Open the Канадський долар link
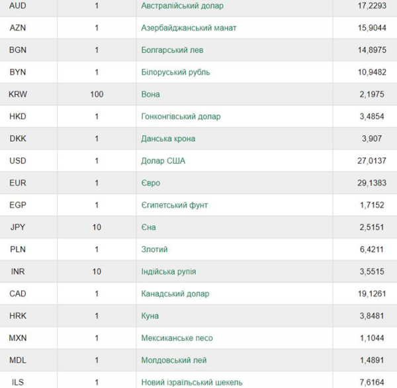Viewport: 397px width, 388px height. [x=175, y=294]
